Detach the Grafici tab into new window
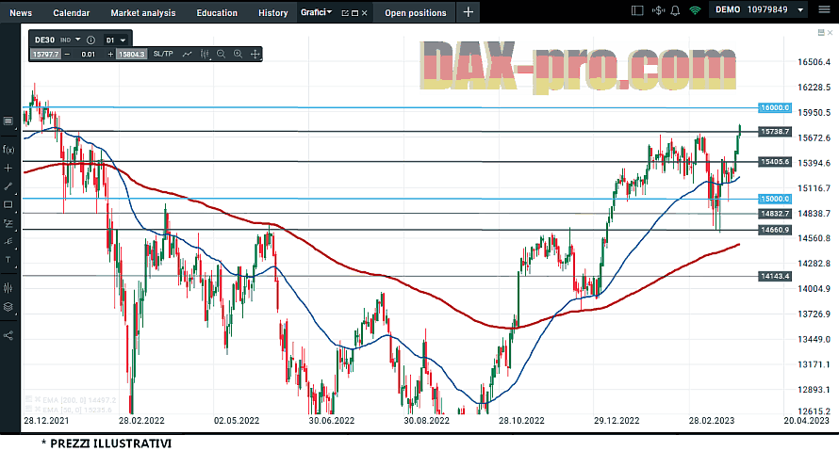 click(345, 13)
